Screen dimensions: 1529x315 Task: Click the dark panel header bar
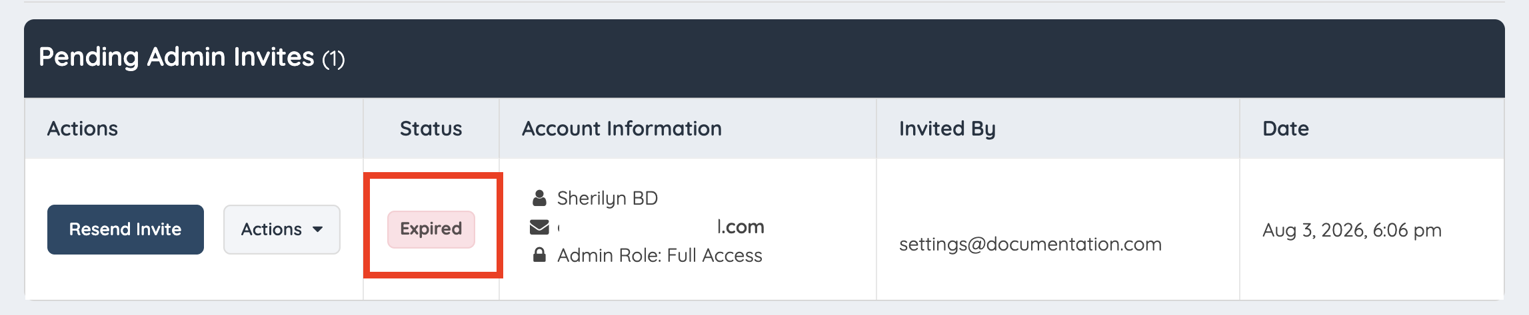click(x=764, y=58)
